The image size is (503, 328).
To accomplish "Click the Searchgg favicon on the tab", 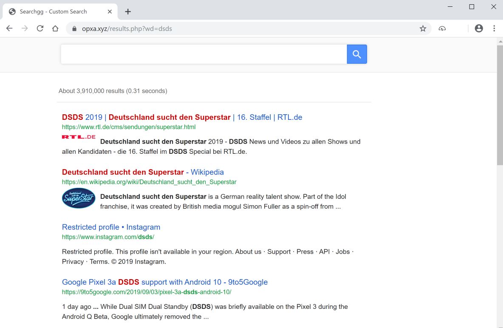I will point(12,11).
